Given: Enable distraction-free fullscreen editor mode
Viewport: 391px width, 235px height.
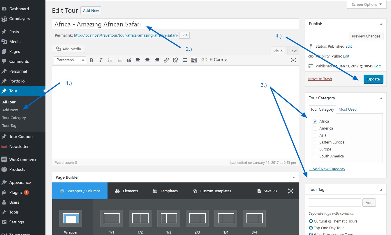Looking at the screenshot, I should [x=293, y=60].
